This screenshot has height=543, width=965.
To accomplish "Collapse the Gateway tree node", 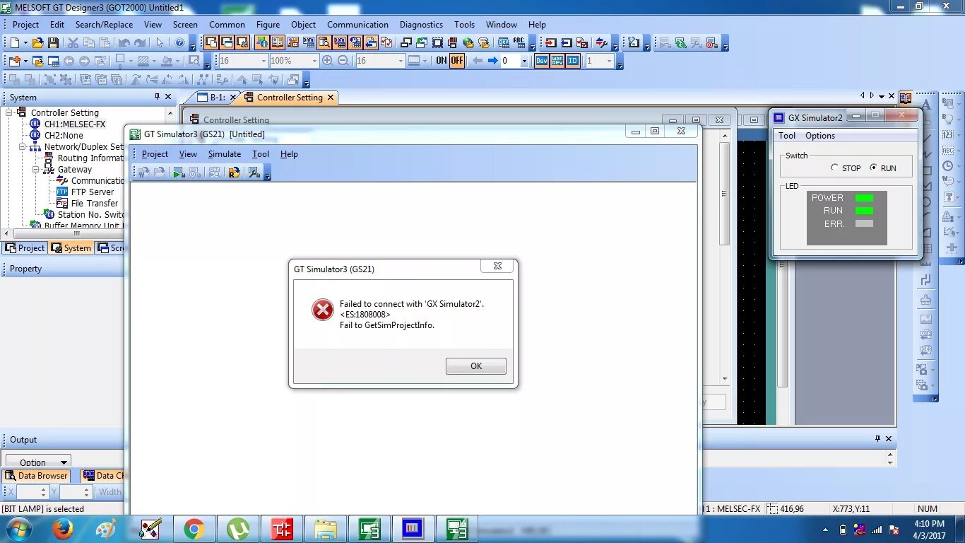I will click(x=36, y=170).
